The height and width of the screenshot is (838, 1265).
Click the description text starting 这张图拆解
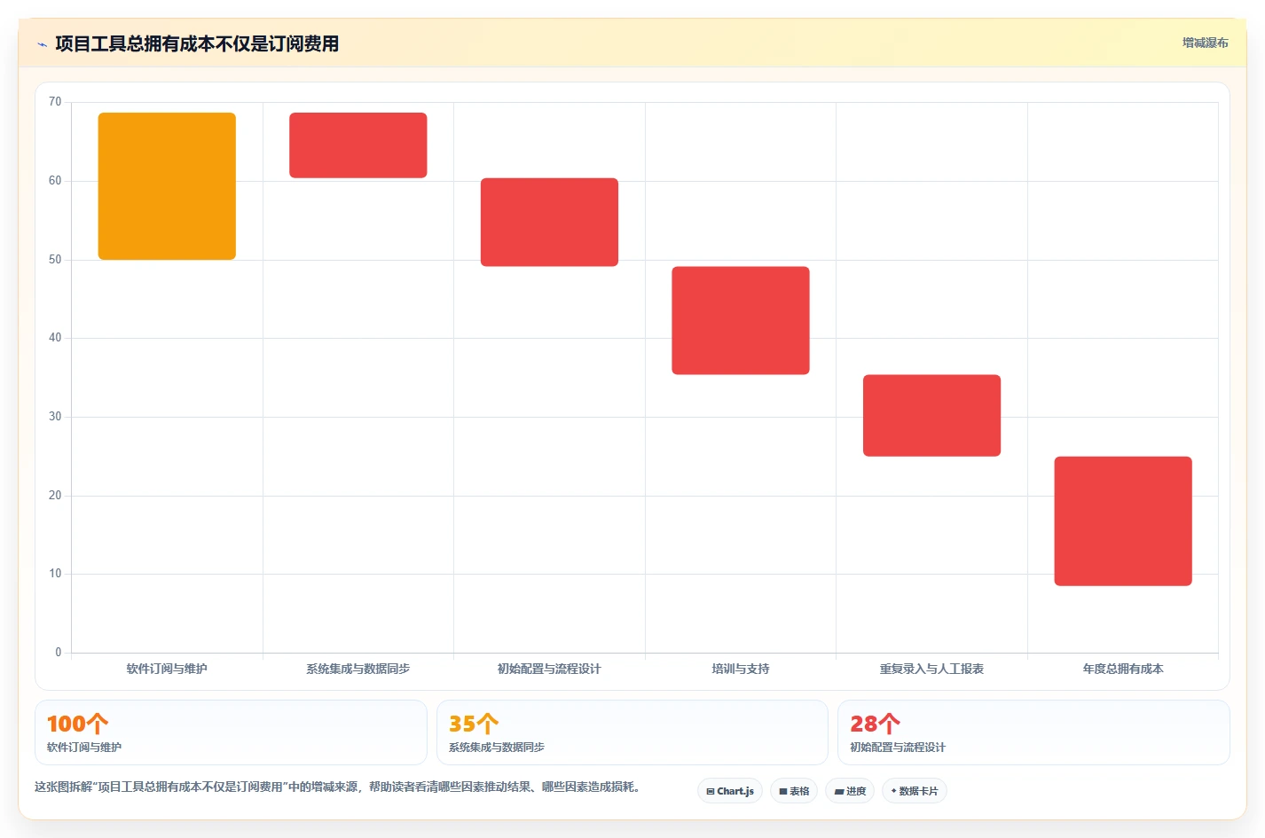337,787
